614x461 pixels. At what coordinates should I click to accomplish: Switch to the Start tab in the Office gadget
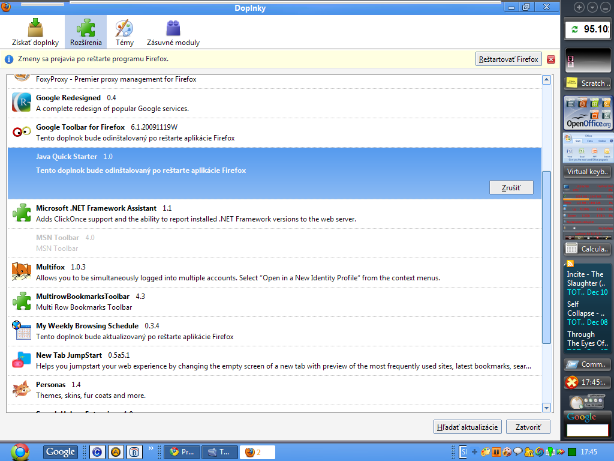click(578, 140)
